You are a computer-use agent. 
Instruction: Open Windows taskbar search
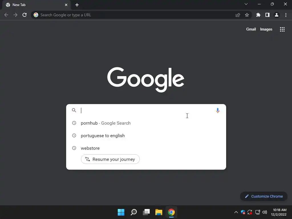coord(134,212)
